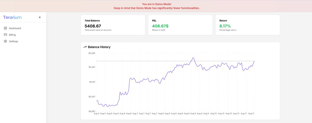Click the 5408.67 balance value
Image resolution: width=312 pixels, height=123 pixels.
click(93, 26)
